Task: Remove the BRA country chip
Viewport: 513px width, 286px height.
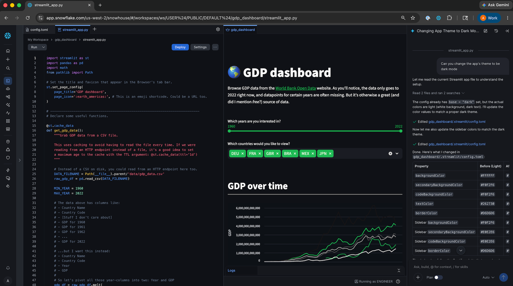Action: coord(295,154)
